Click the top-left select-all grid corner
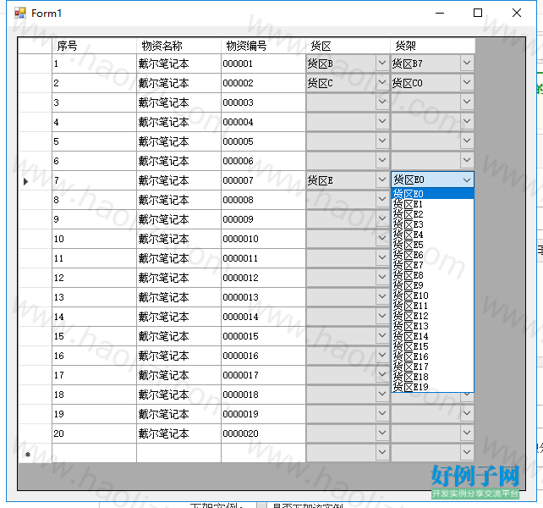This screenshot has width=543, height=508. [35, 46]
